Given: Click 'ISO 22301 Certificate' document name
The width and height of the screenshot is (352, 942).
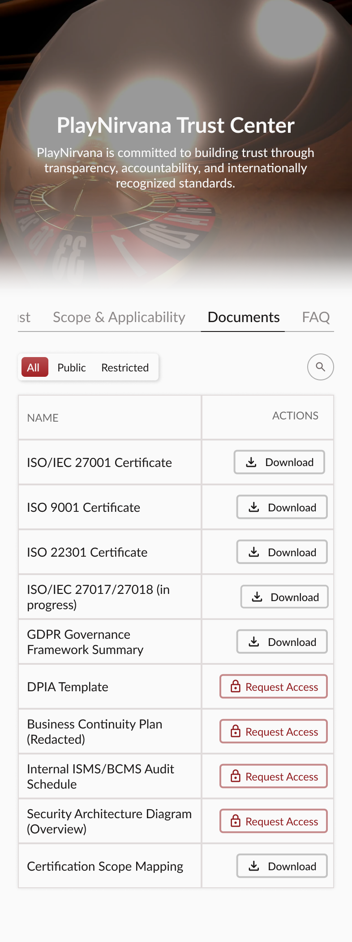Looking at the screenshot, I should click(87, 552).
